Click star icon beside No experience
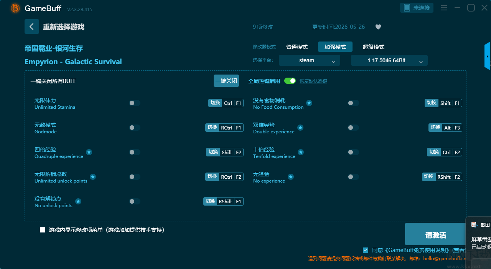The height and width of the screenshot is (269, 491). tap(291, 177)
